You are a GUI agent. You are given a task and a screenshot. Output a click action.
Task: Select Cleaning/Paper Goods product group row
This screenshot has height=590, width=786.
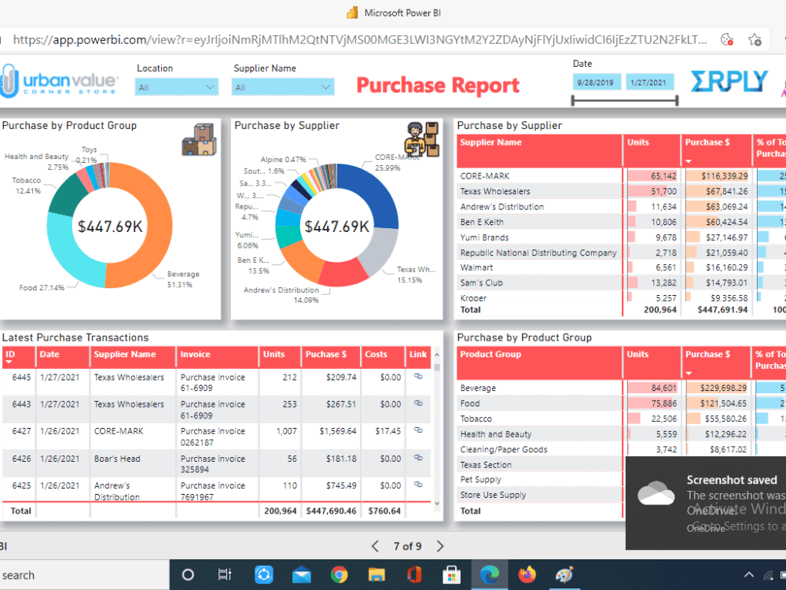[x=621, y=449]
